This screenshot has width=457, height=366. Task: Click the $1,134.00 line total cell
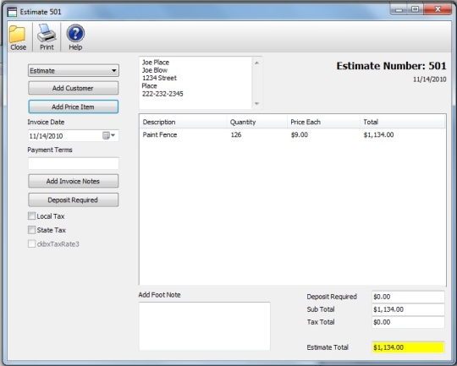click(x=378, y=134)
